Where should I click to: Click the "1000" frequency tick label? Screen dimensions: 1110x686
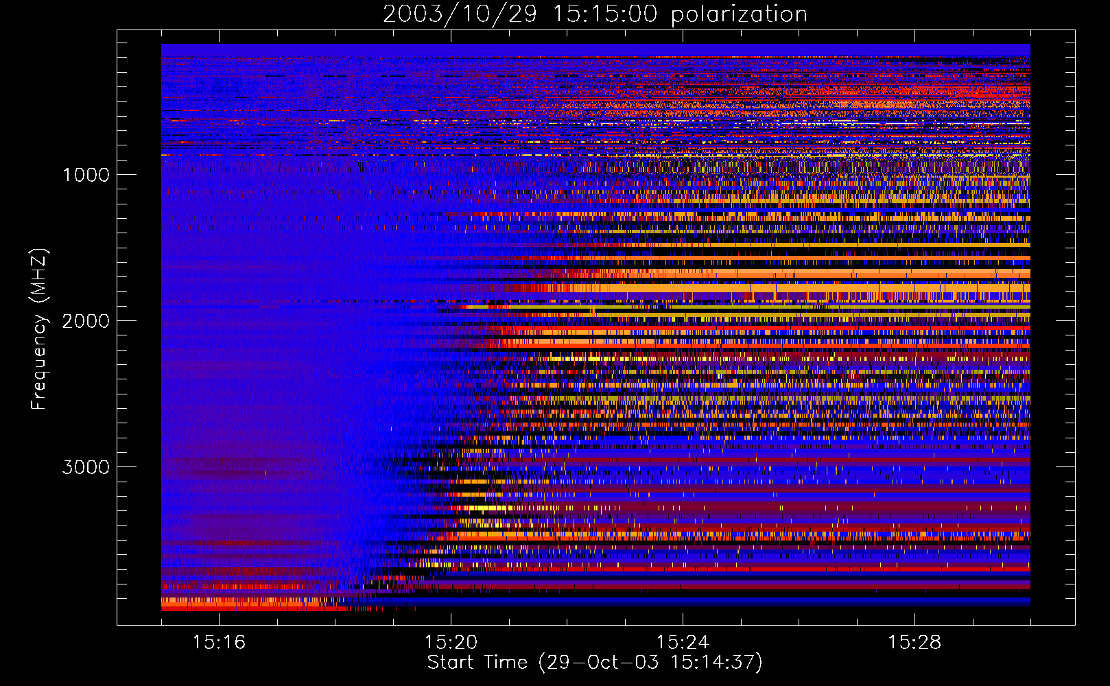pos(86,175)
